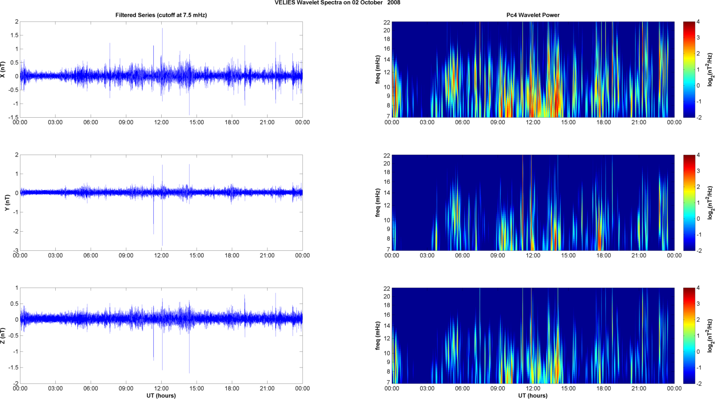
Task: Click the Pc4 wavelet spectrogram in the Y row
Action: click(533, 203)
